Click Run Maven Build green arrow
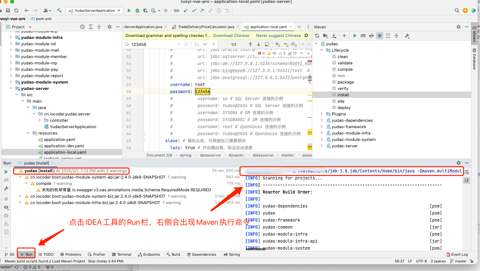480x271 pixels. tap(355, 36)
